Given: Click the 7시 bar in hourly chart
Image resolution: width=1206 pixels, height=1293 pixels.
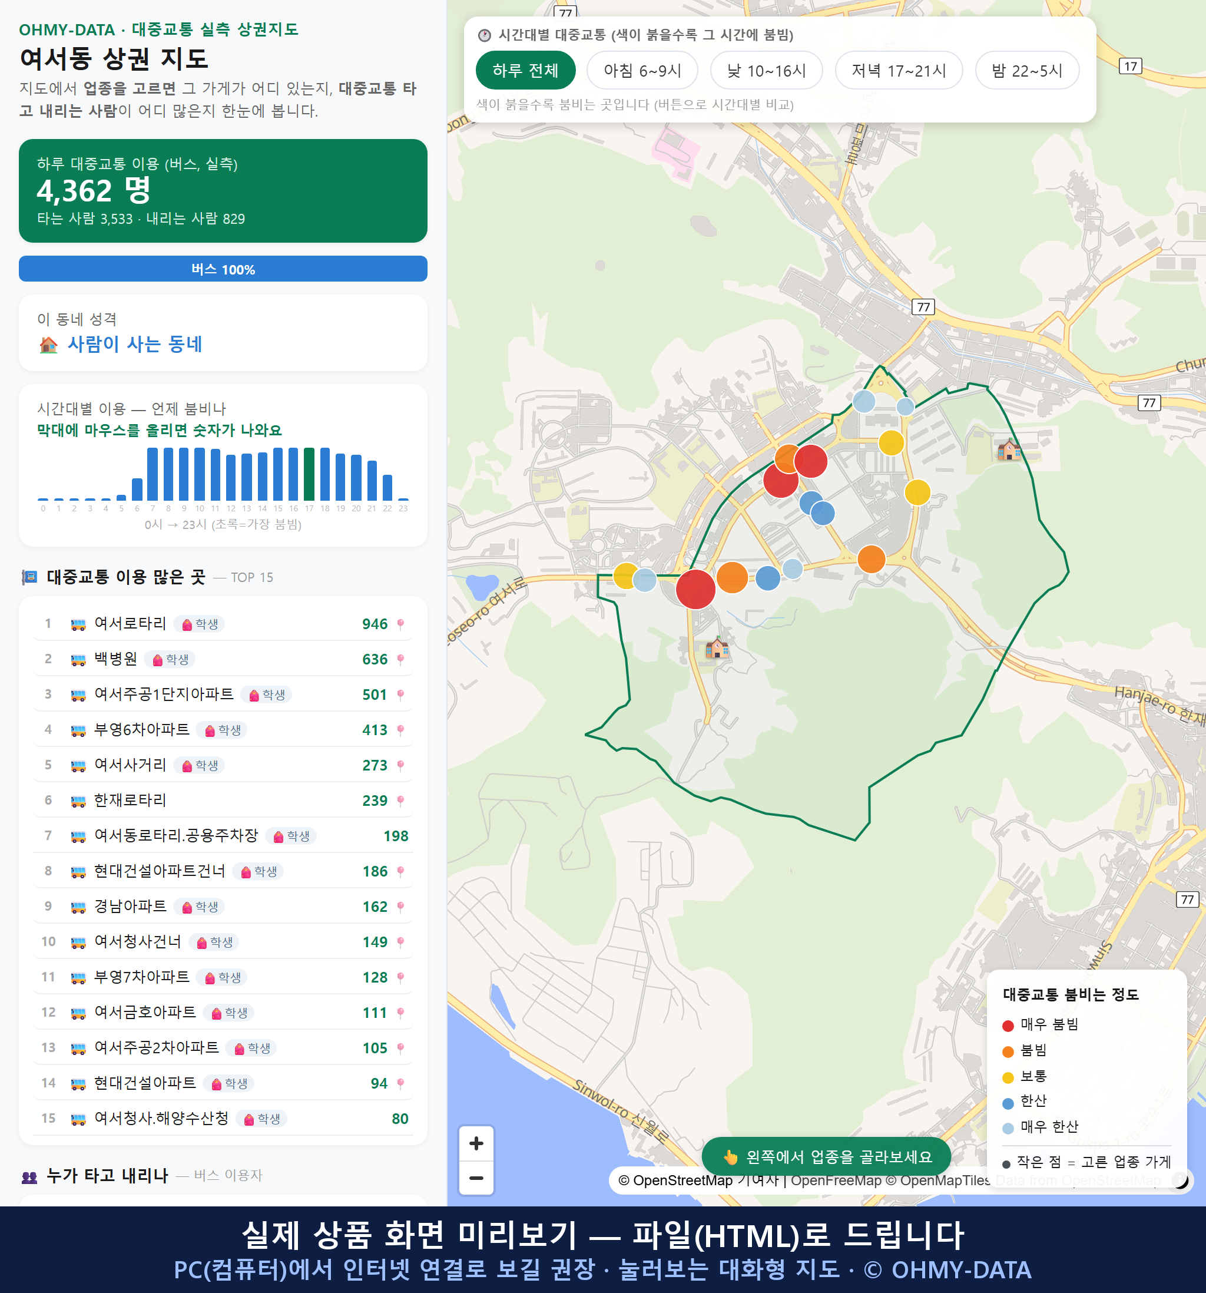Looking at the screenshot, I should pos(153,474).
